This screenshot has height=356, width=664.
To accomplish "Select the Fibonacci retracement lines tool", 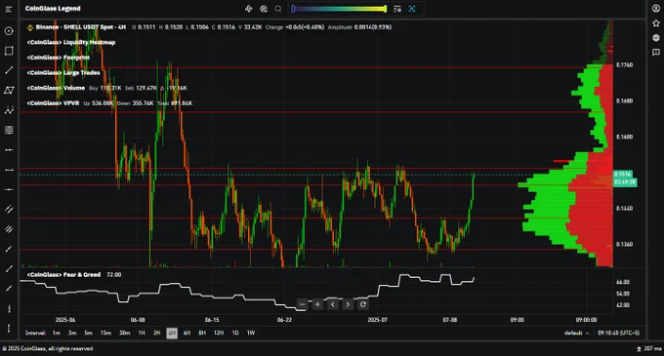I will coord(9,130).
